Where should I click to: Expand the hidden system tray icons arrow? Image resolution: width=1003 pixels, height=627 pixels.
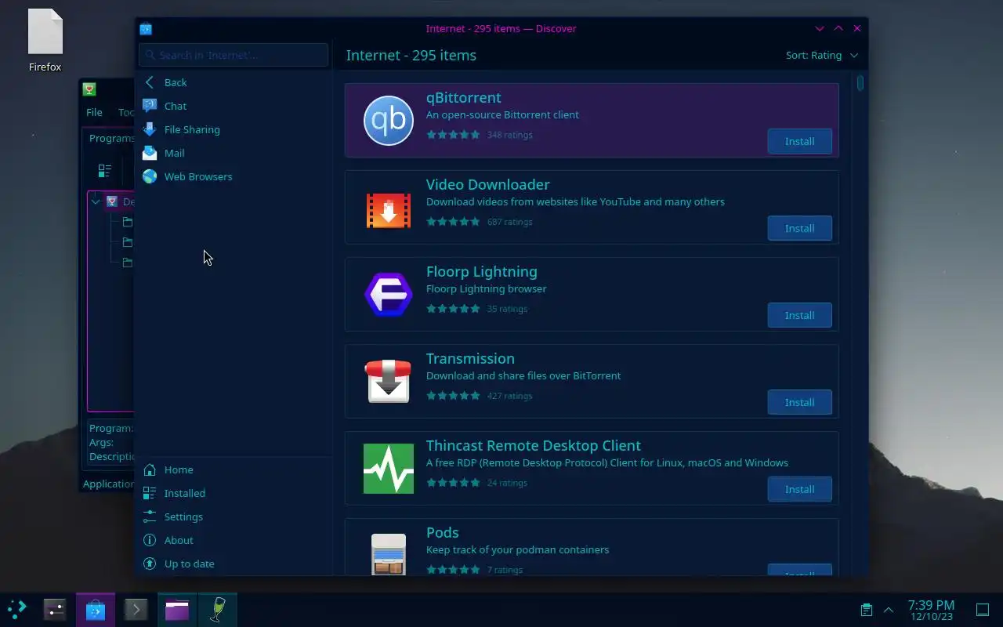pos(889,610)
